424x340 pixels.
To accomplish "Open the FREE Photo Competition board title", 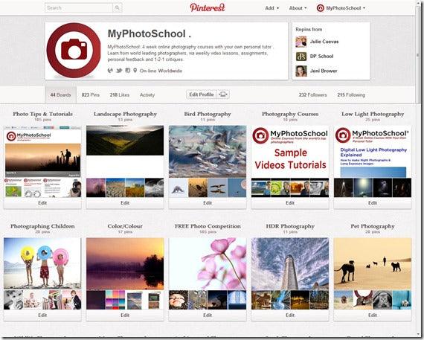I will point(208,226).
